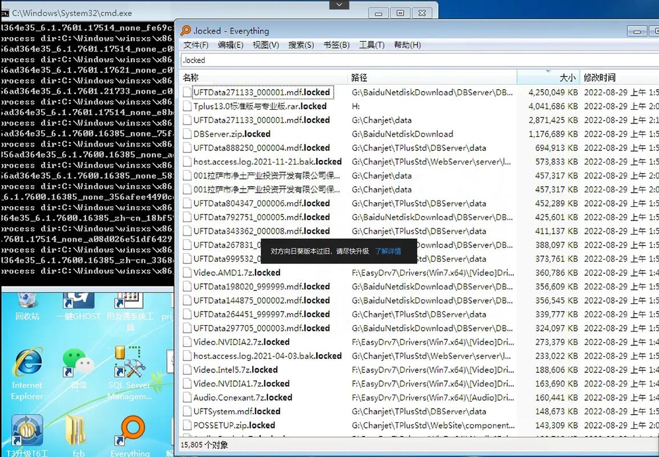This screenshot has height=457, width=659.
Task: Open the 帮助(H) menu
Action: click(407, 45)
